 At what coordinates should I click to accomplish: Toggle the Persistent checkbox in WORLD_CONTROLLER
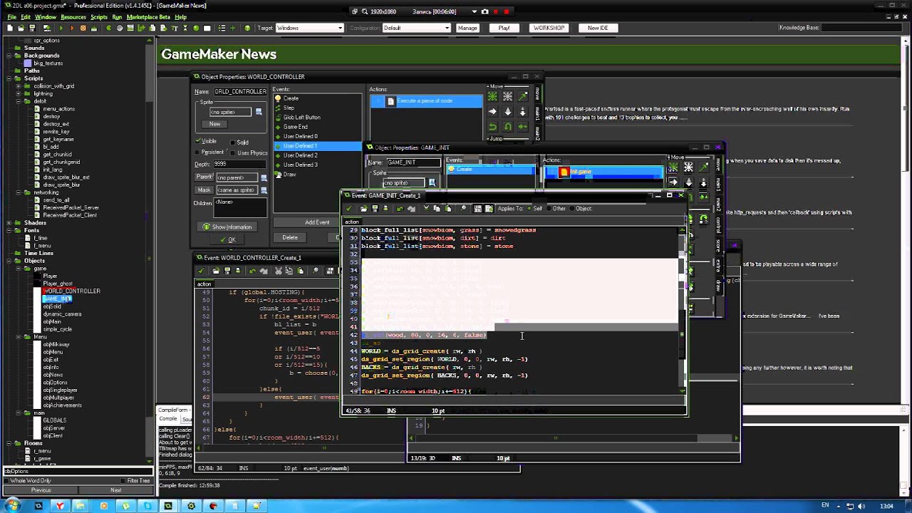coord(198,152)
